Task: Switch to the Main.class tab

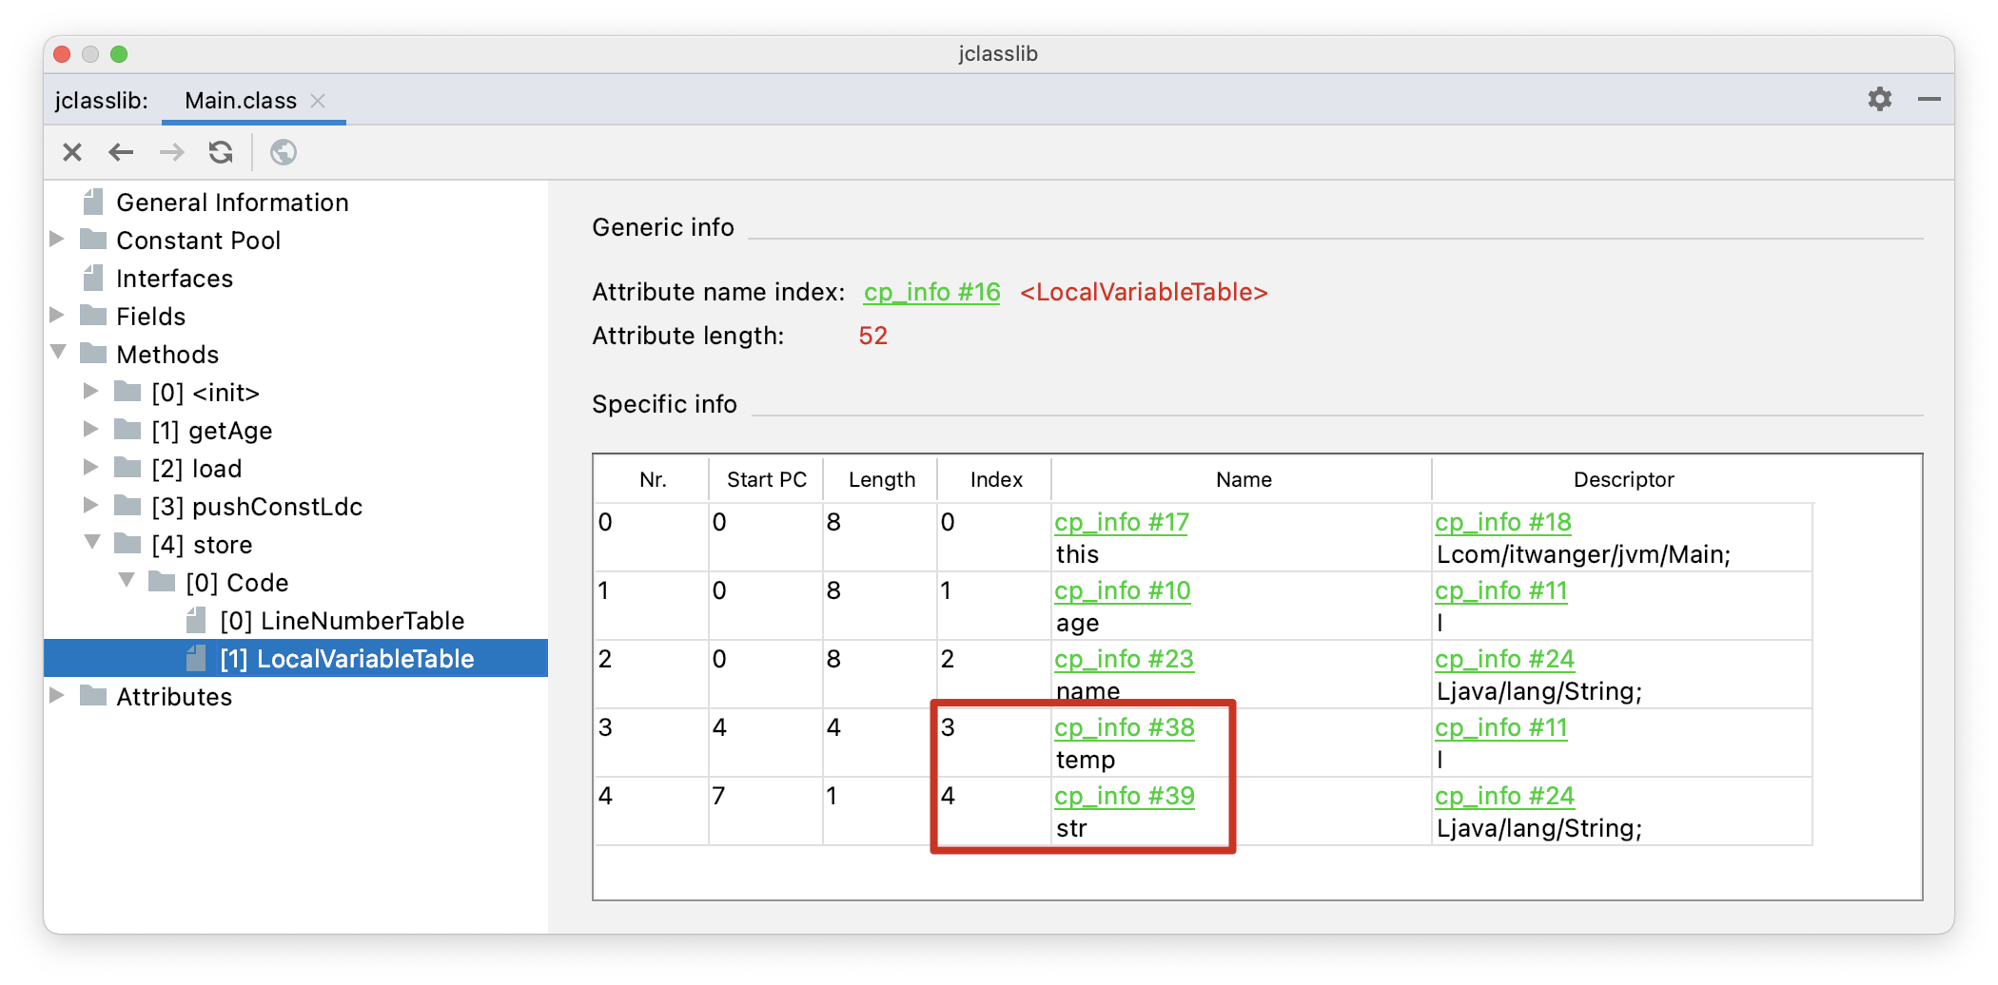Action: coord(240,101)
